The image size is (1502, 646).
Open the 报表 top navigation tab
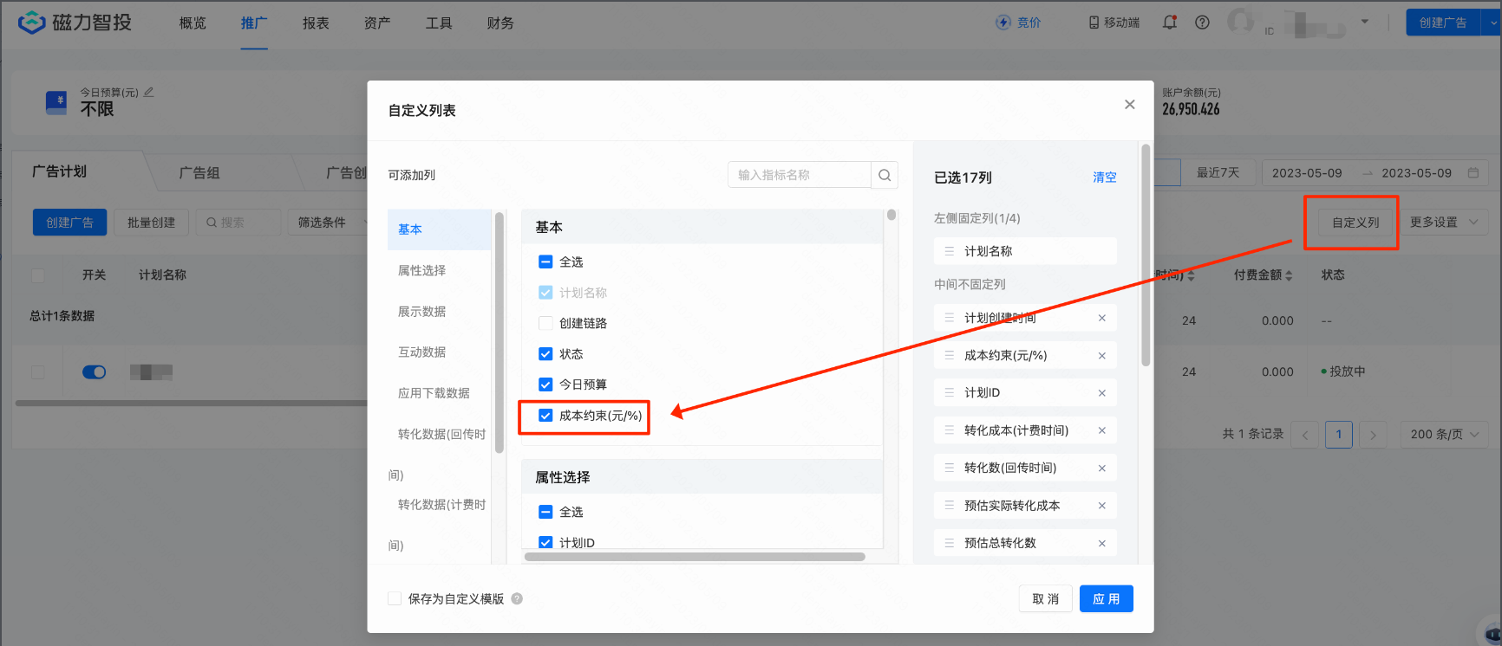[x=316, y=23]
